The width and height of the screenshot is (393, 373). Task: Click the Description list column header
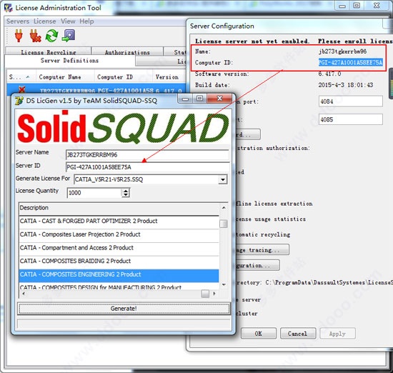pos(119,208)
